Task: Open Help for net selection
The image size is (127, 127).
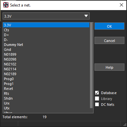Action: 109,67
